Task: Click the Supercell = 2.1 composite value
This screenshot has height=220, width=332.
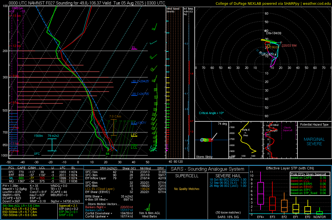Action: point(68,206)
